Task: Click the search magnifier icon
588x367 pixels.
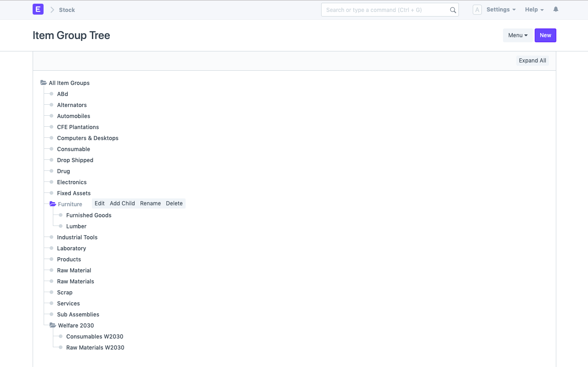Action: pyautogui.click(x=453, y=10)
